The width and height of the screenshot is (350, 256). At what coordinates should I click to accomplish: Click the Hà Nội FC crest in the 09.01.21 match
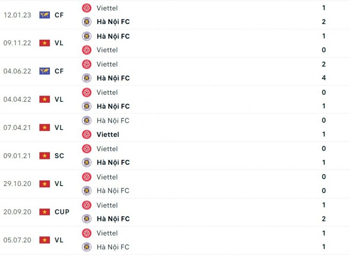87,163
